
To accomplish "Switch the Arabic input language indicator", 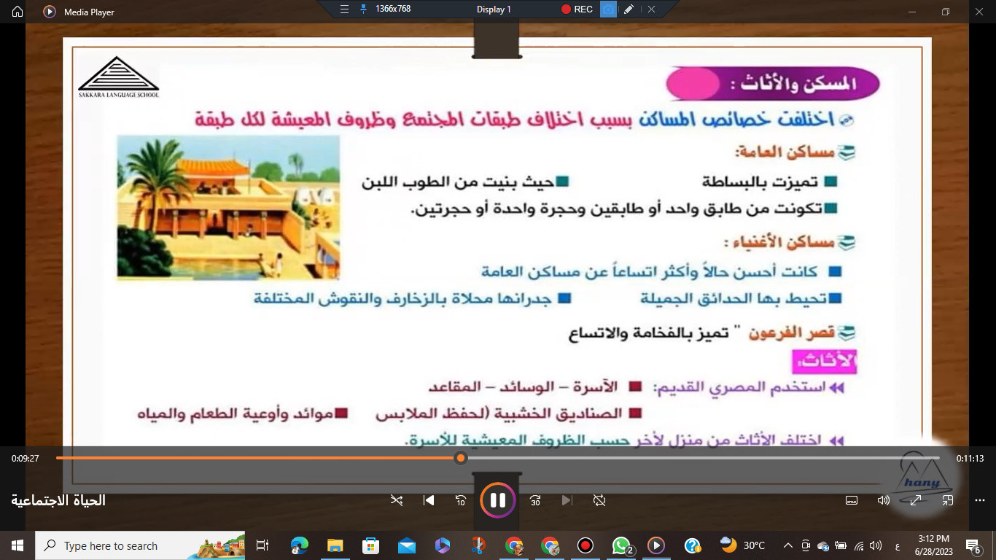I will (x=897, y=545).
